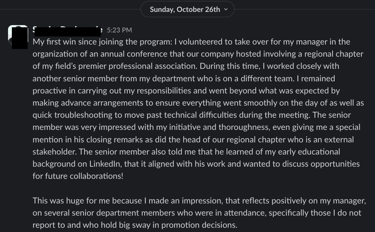Open the "Sunday, October 26th" date dropdown
Screen dimensions: 375x232
185,10
